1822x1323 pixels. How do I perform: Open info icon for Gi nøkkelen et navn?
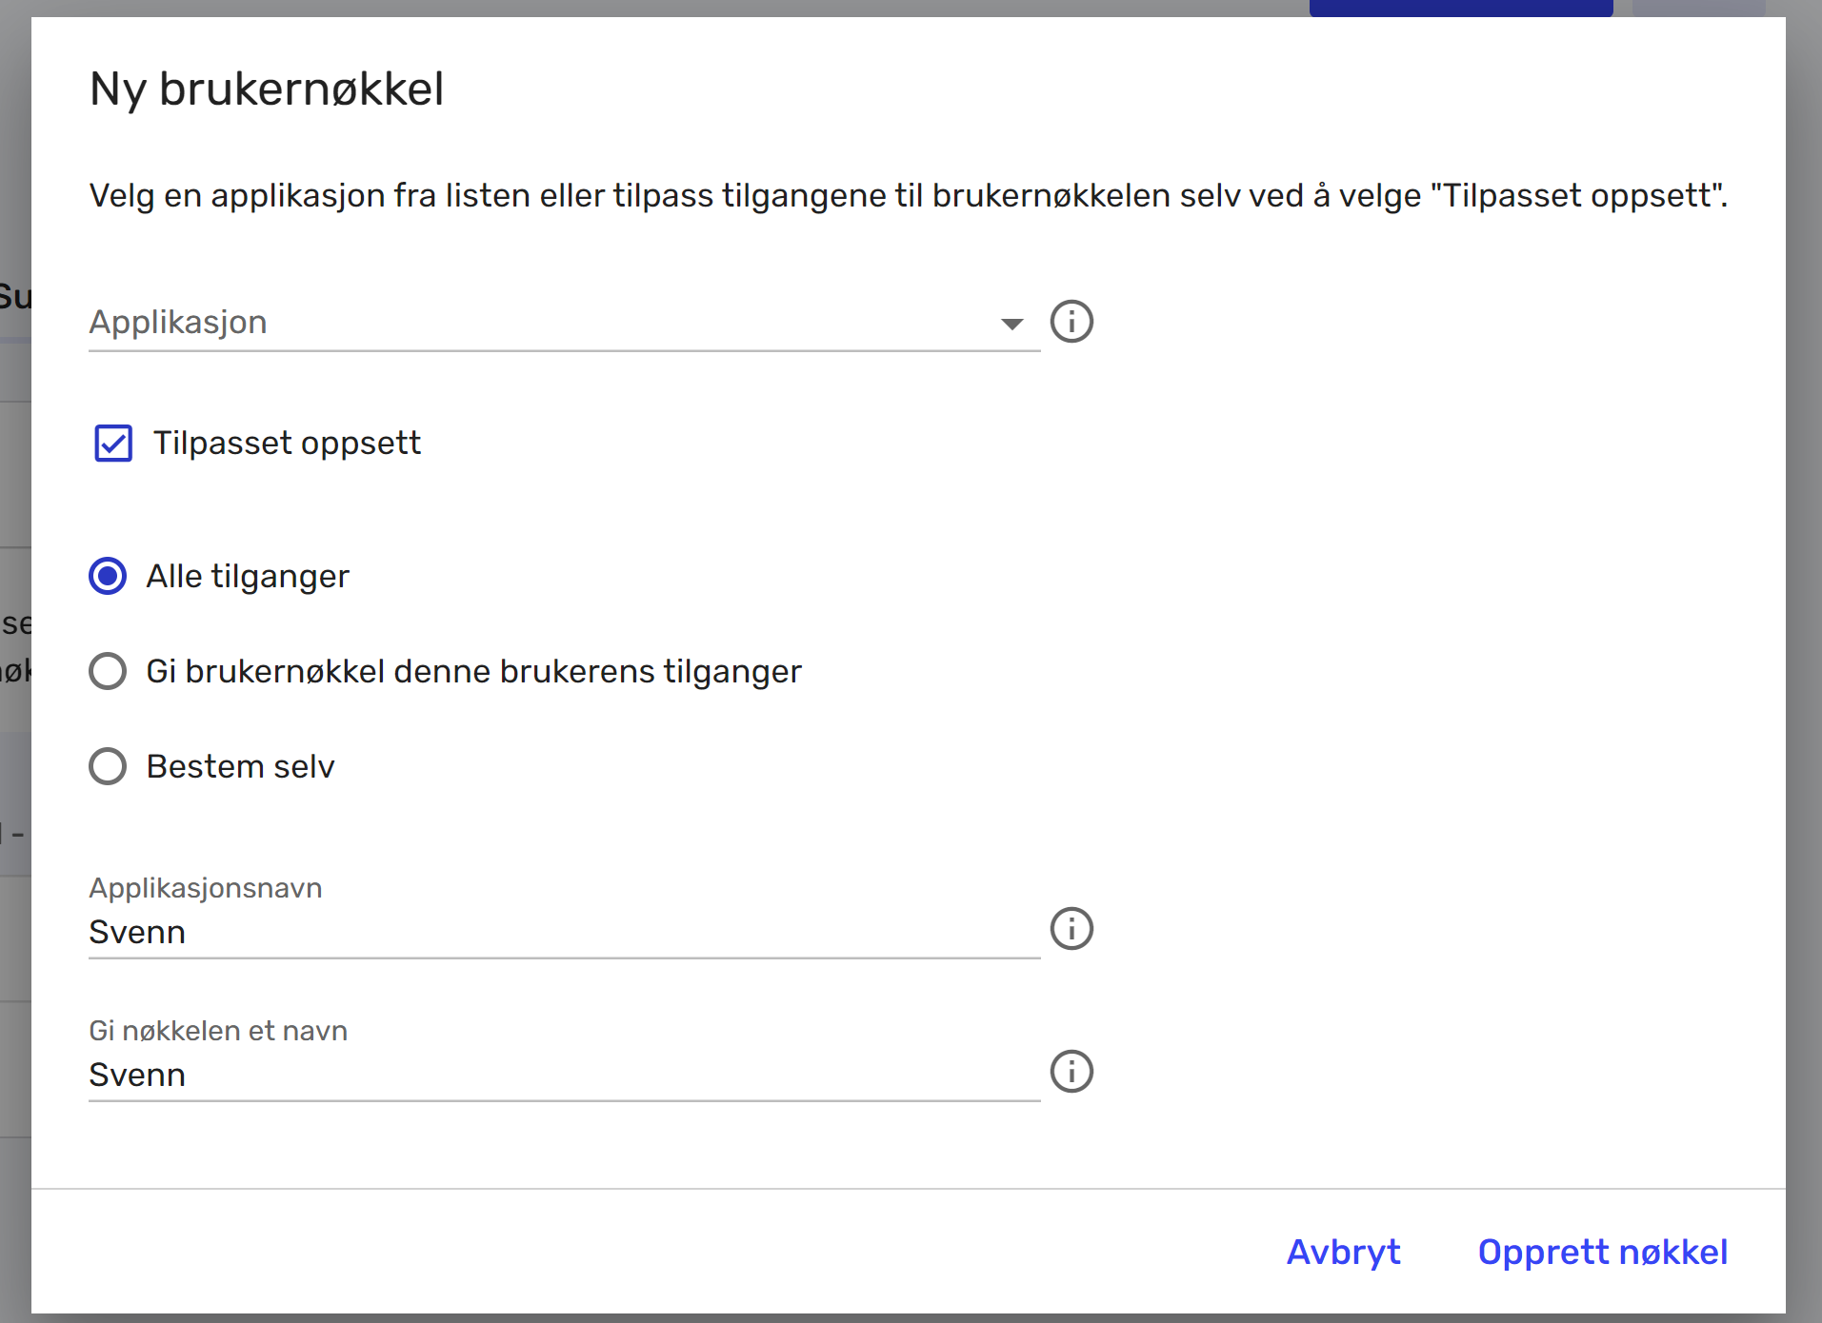pyautogui.click(x=1071, y=1072)
